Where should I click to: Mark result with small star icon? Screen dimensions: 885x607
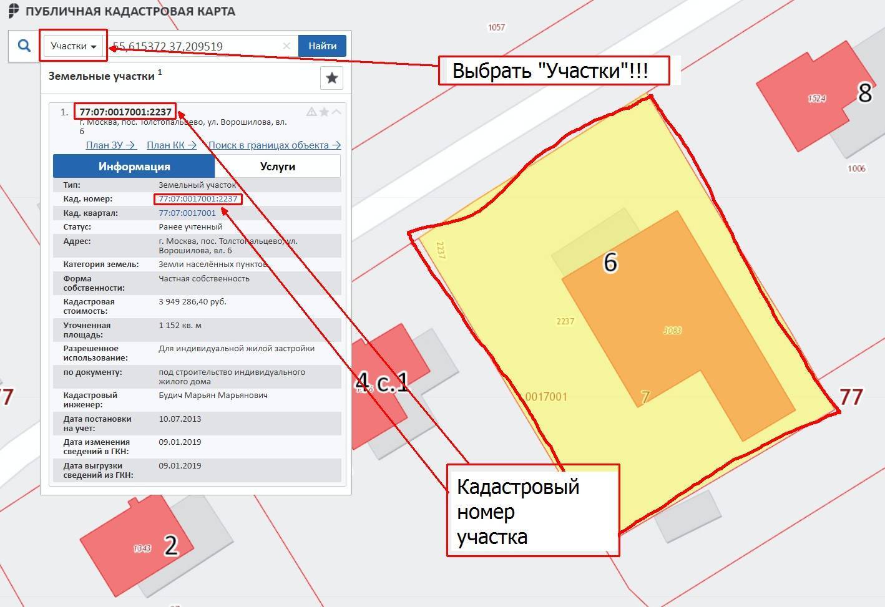click(324, 112)
